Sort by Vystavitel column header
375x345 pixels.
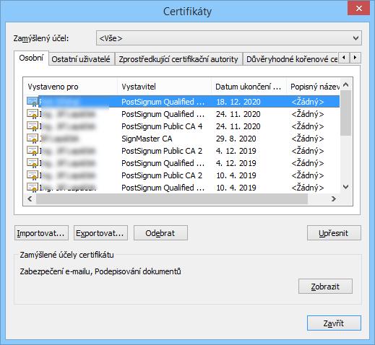pos(164,87)
